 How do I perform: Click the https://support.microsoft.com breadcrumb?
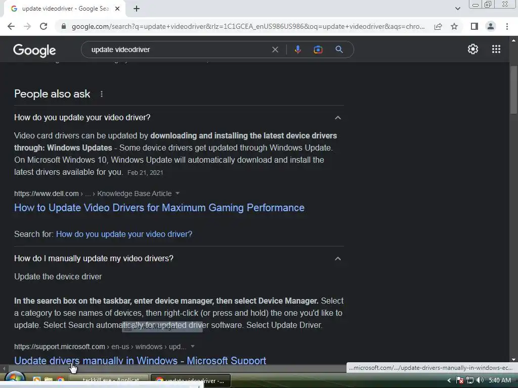60,347
